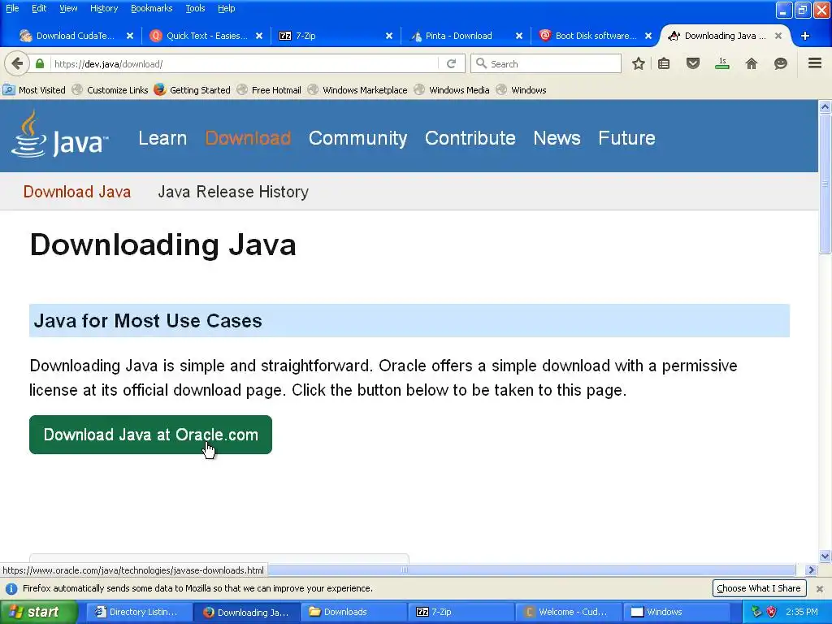Click Choose What I Share button

(x=759, y=588)
